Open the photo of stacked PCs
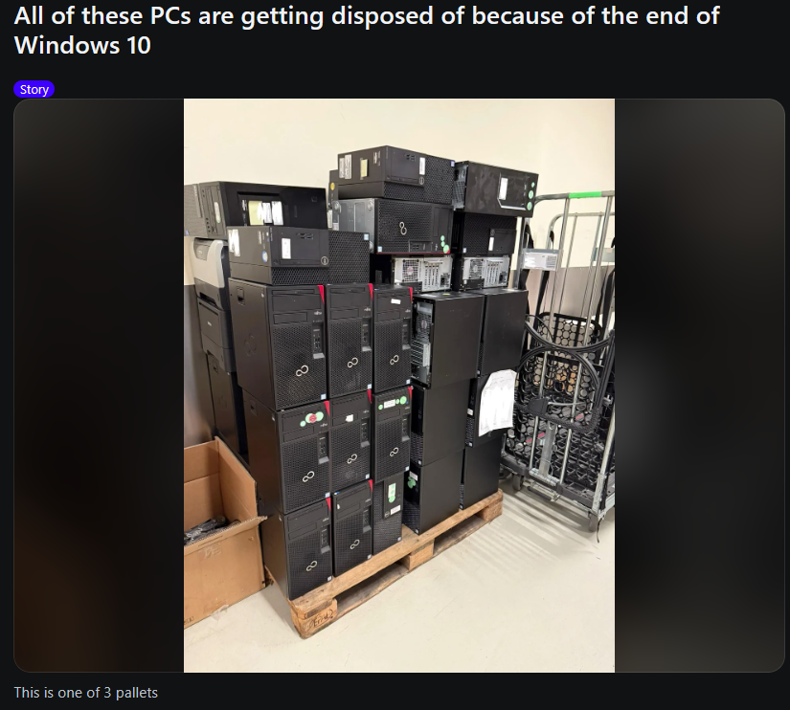This screenshot has height=710, width=790. pos(399,386)
